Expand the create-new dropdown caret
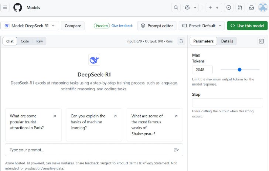 click(217, 8)
